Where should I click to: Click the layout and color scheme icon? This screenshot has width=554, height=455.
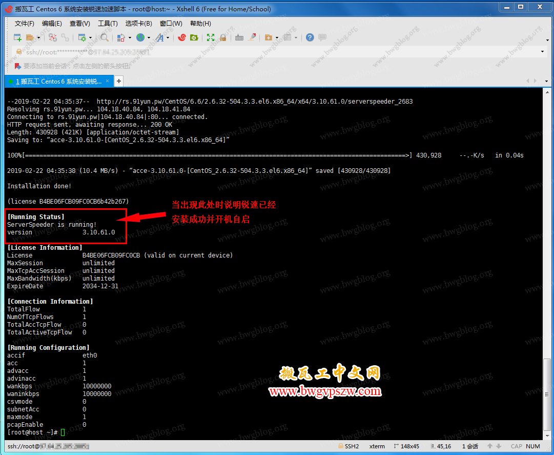(x=121, y=37)
